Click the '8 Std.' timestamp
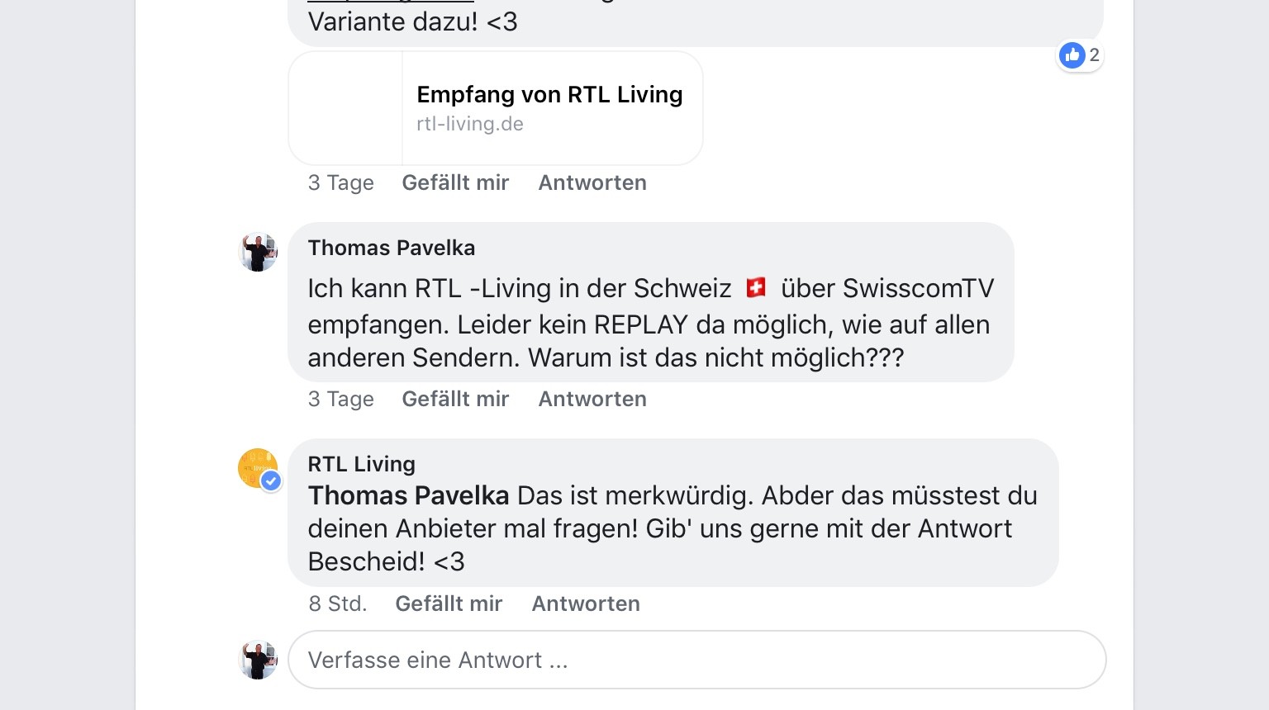This screenshot has width=1269, height=710. tap(337, 603)
